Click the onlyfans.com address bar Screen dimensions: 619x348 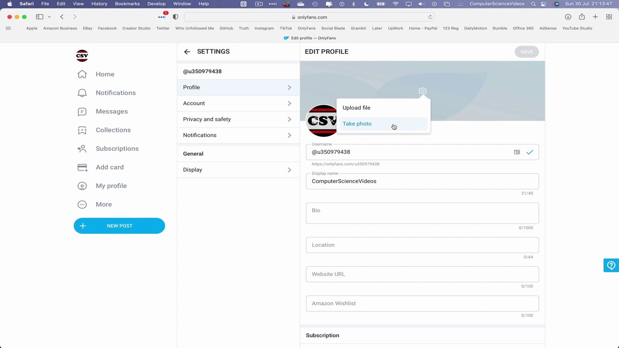[x=309, y=17]
